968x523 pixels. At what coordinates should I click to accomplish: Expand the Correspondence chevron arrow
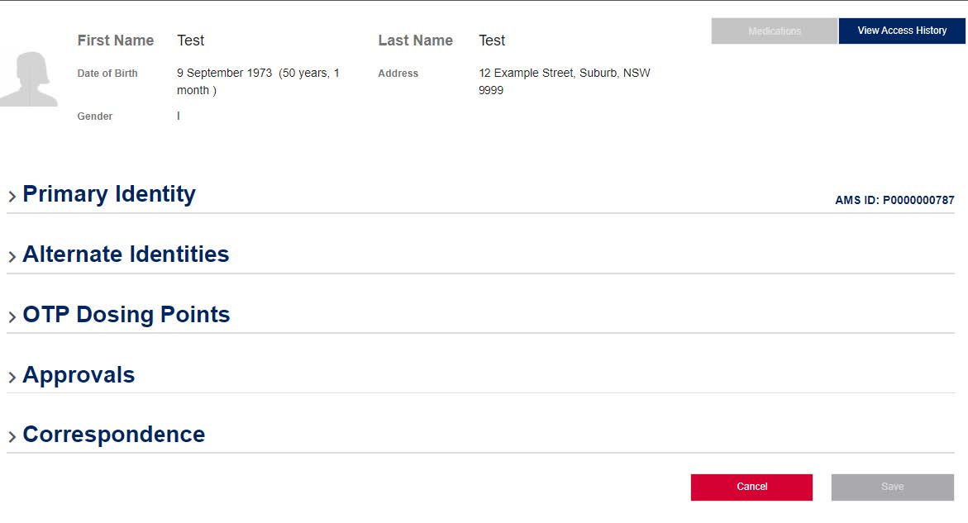coord(12,437)
